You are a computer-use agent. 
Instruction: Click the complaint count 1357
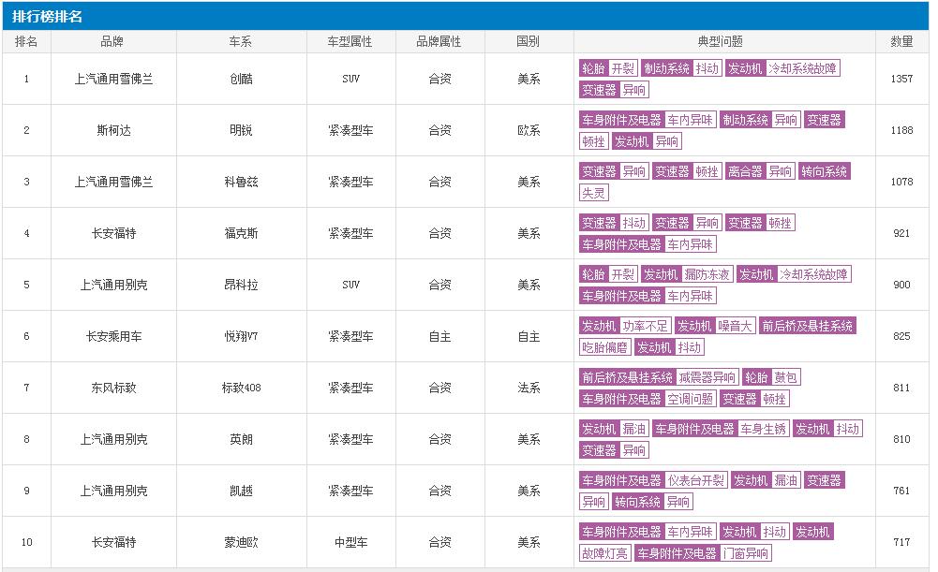click(x=901, y=79)
